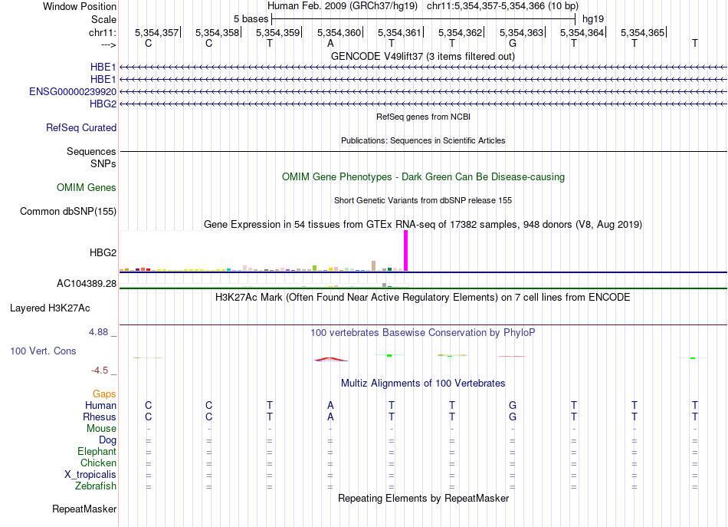This screenshot has width=728, height=527.
Task: Click base G in the top ruler sequence
Action: [513, 43]
